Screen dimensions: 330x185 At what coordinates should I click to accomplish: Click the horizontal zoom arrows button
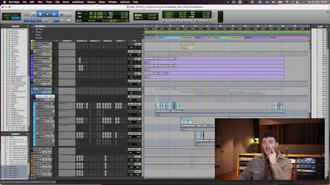[x=26, y=14]
